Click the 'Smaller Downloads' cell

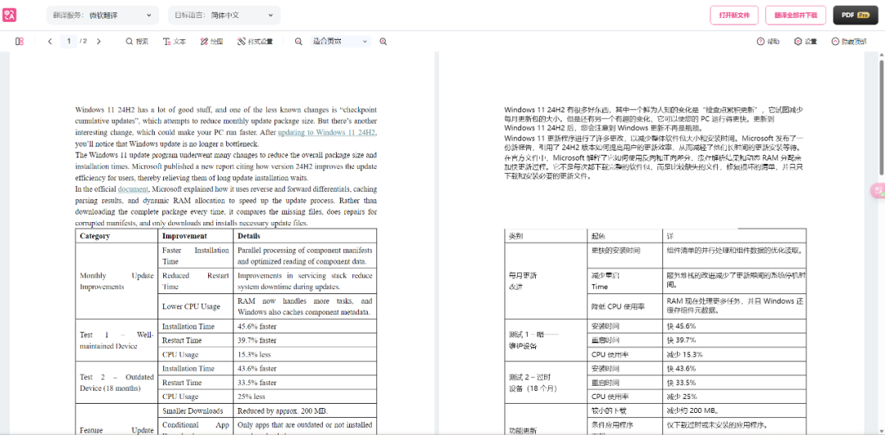195,410
